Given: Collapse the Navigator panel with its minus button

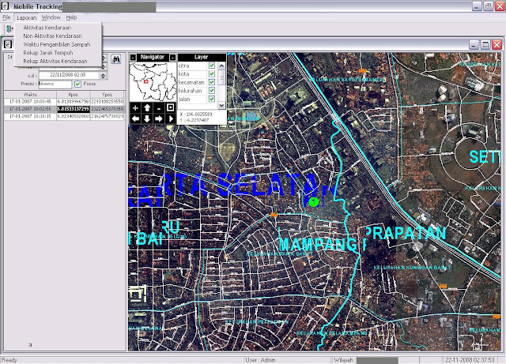Looking at the screenshot, I should pyautogui.click(x=133, y=57).
